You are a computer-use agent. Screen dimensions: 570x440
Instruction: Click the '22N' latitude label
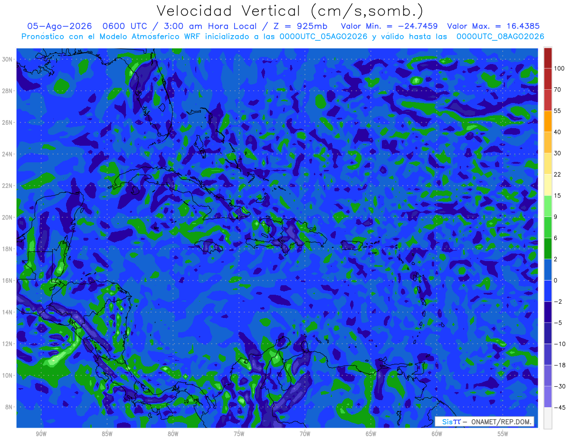click(x=8, y=186)
